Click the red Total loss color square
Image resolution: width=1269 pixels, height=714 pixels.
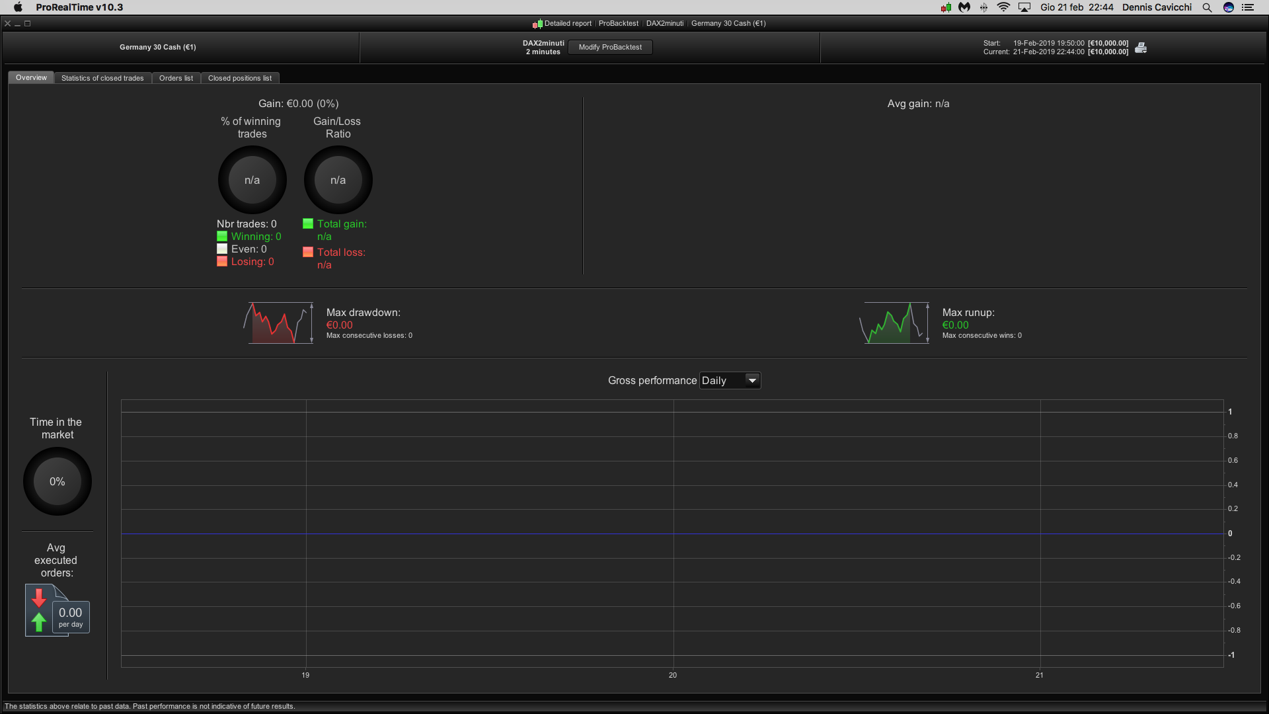pyautogui.click(x=308, y=252)
